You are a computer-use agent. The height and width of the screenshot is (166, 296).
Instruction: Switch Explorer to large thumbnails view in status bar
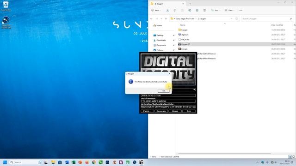tap(293, 157)
